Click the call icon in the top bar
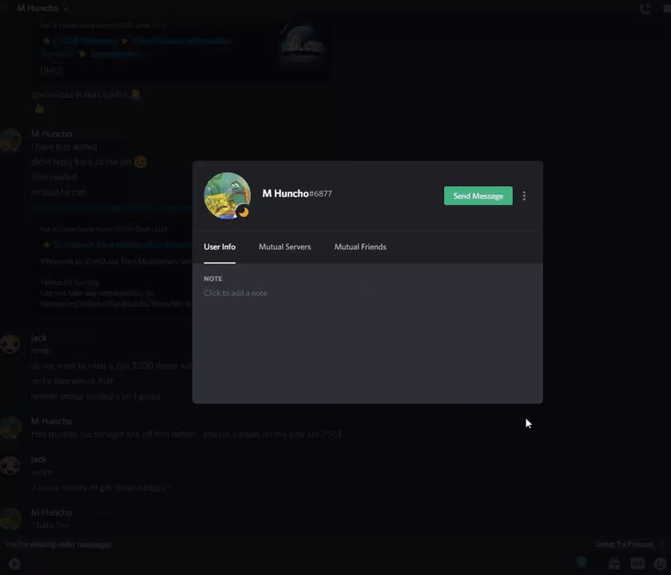Screen dimensions: 671x575 coord(645,8)
